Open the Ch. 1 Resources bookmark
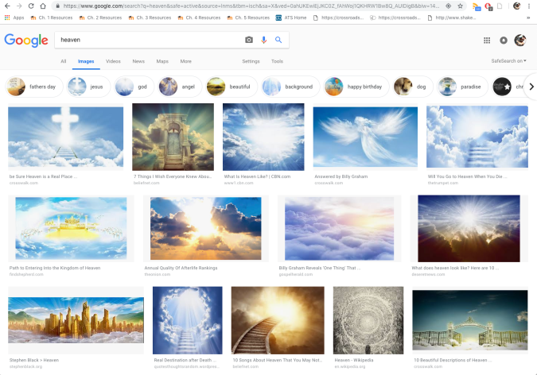Screen dimensions: 537x375 52,17
